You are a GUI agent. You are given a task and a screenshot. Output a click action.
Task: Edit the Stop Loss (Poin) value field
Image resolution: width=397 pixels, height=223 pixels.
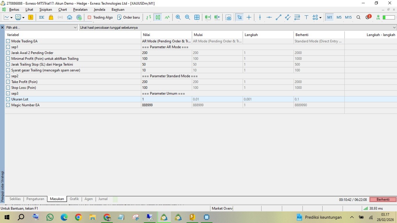coord(166,88)
